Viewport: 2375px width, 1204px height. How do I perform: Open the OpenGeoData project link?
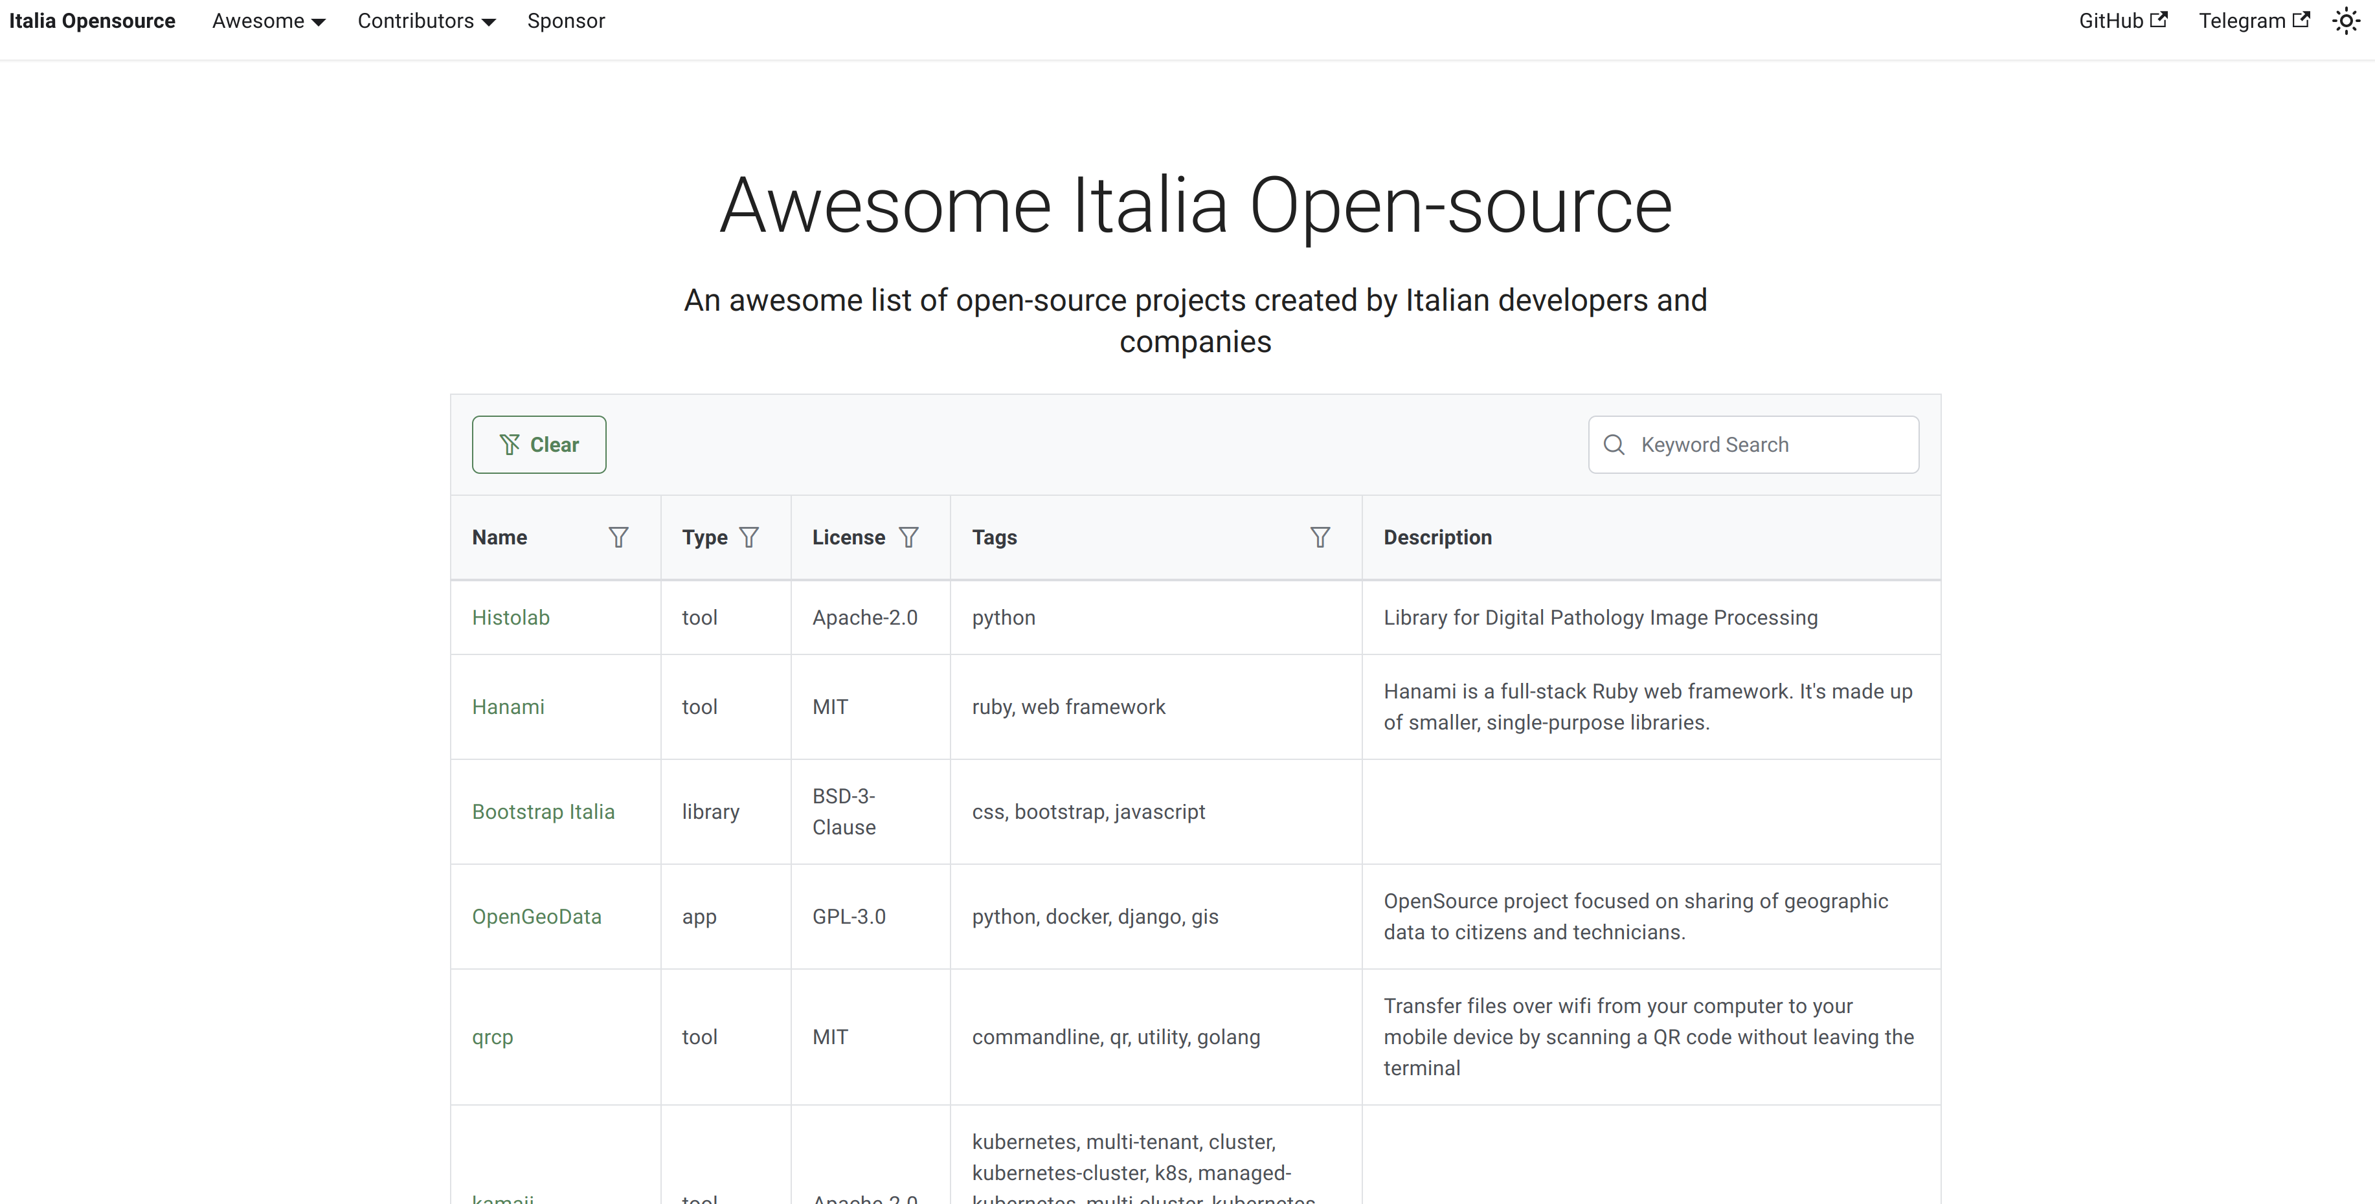click(537, 917)
